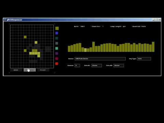Viewport: 164px width, 123px height.
Task: Open the Data #2 dropdown
Action: pos(119,66)
